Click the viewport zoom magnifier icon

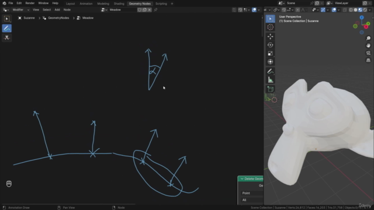[x=368, y=38]
